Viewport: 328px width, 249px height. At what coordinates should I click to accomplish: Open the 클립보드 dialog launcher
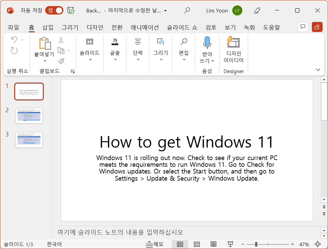point(73,71)
